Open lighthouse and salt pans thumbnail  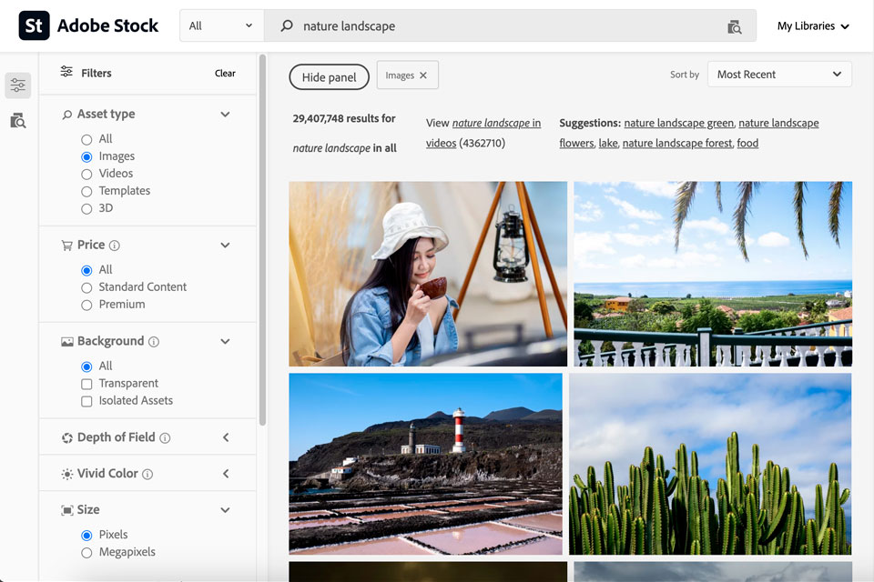(x=425, y=464)
